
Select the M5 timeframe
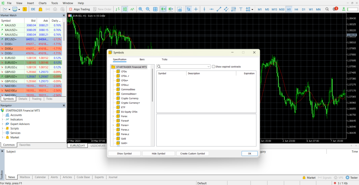[x=267, y=9]
